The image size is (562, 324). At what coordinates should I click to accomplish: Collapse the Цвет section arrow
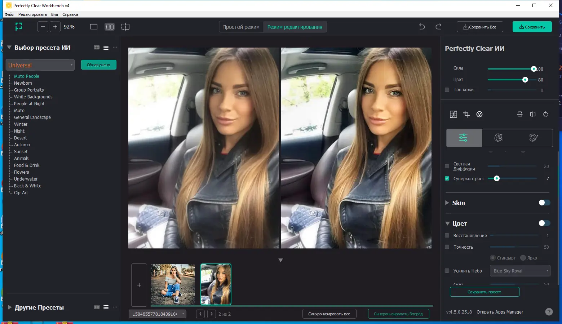pos(447,223)
